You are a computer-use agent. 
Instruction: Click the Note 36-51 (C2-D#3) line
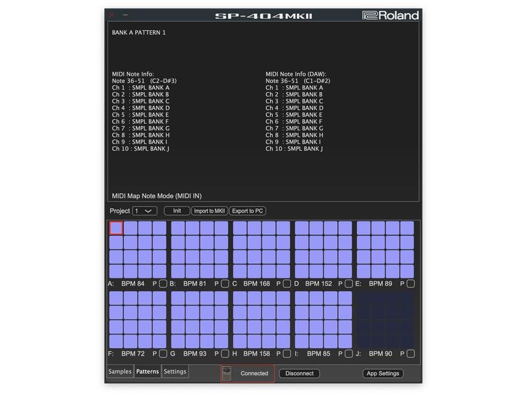[144, 81]
